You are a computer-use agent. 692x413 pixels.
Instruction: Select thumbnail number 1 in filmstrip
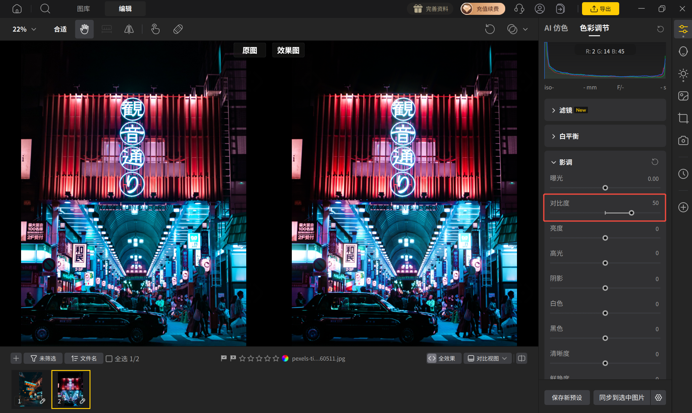pyautogui.click(x=31, y=389)
